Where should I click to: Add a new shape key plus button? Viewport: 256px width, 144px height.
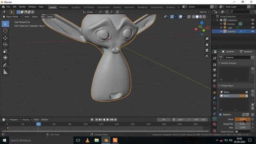point(252,91)
